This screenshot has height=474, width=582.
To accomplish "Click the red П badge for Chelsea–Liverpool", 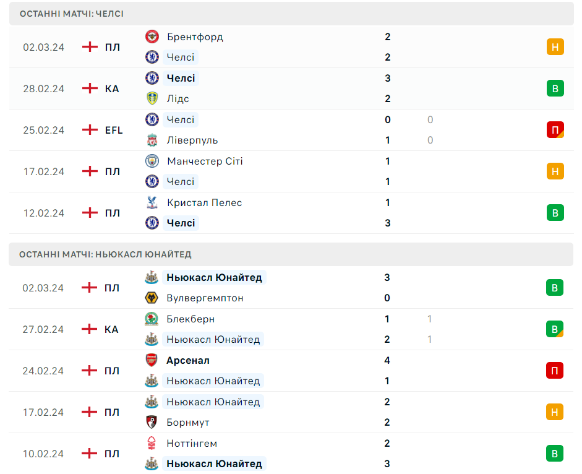I will (x=555, y=130).
